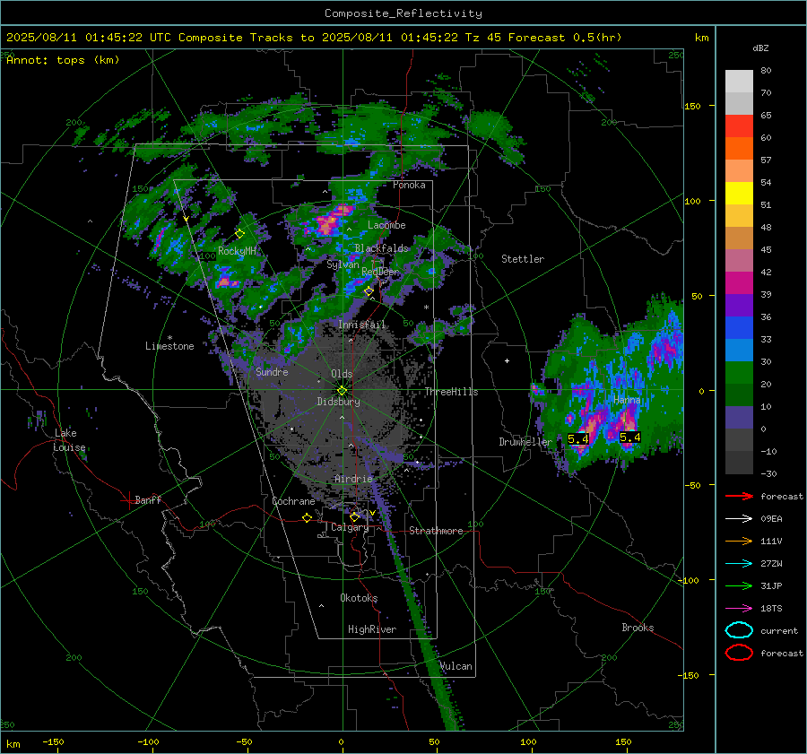Click the Limestone label

pos(169,346)
